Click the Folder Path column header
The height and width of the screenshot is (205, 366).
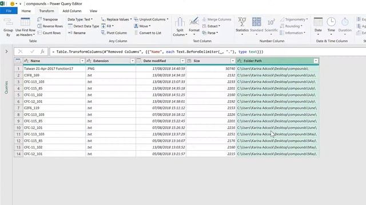pos(277,61)
